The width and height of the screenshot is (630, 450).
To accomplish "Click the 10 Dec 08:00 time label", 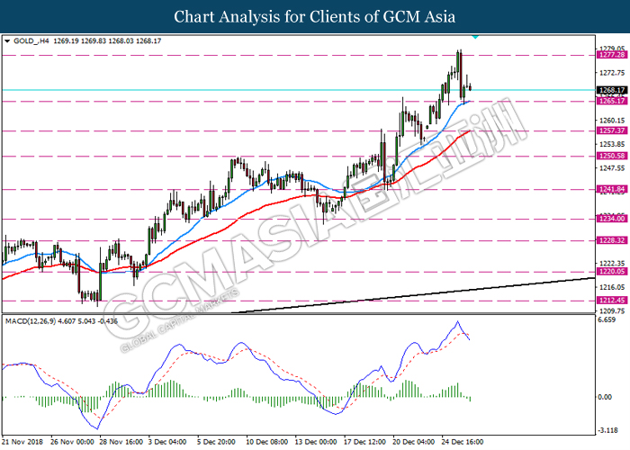I will [x=266, y=442].
